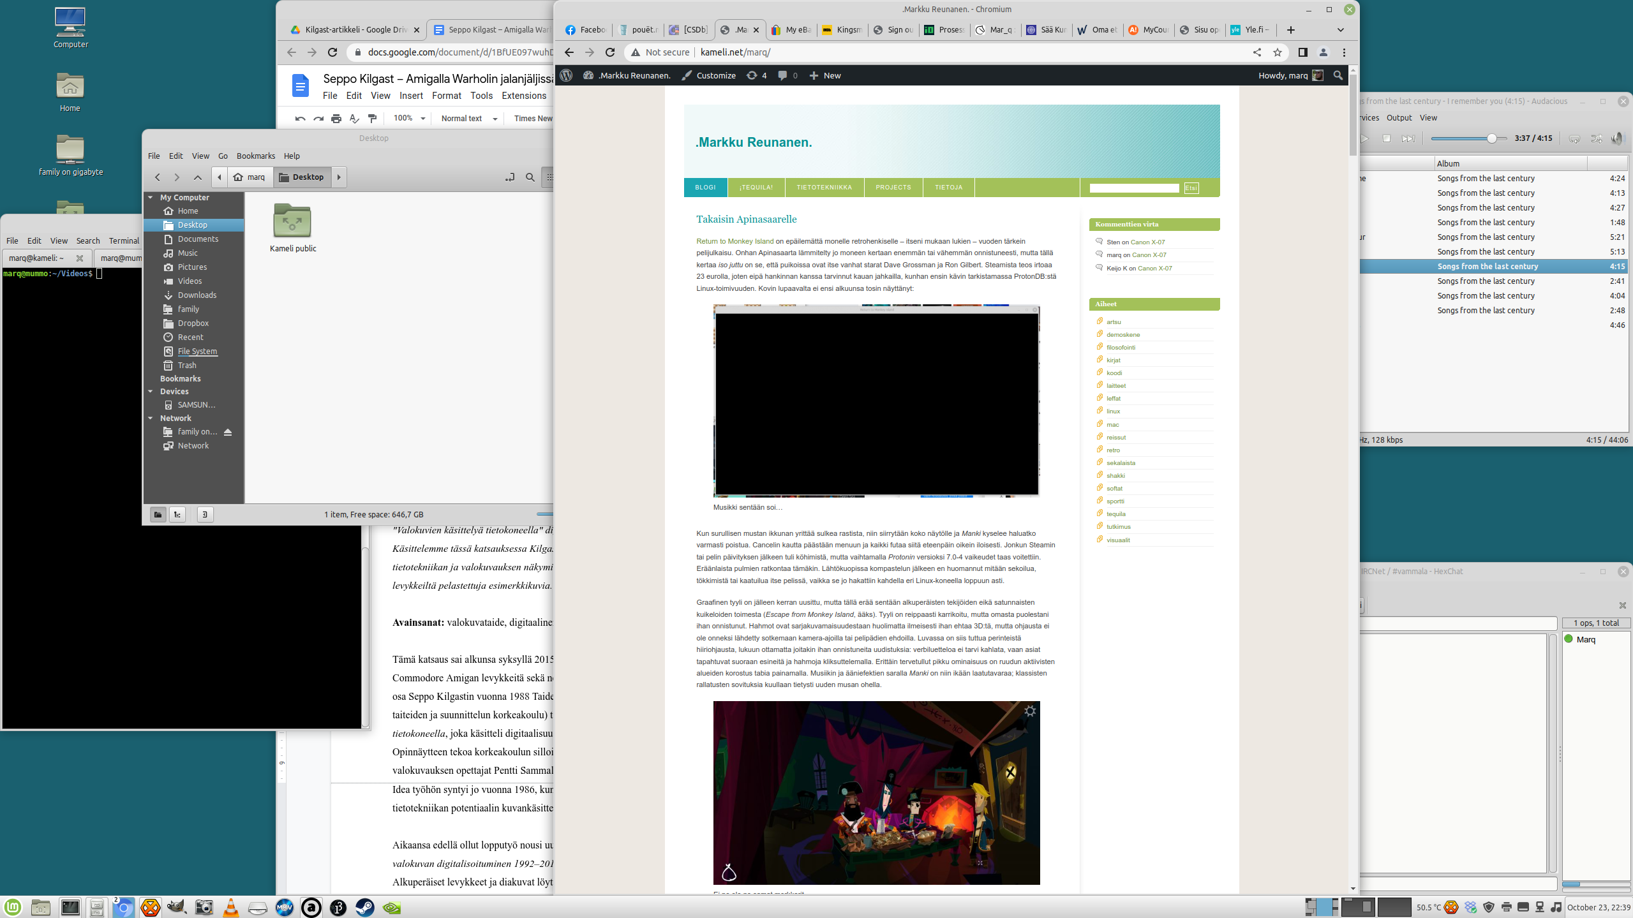Open the demoskene topic link

click(x=1122, y=334)
